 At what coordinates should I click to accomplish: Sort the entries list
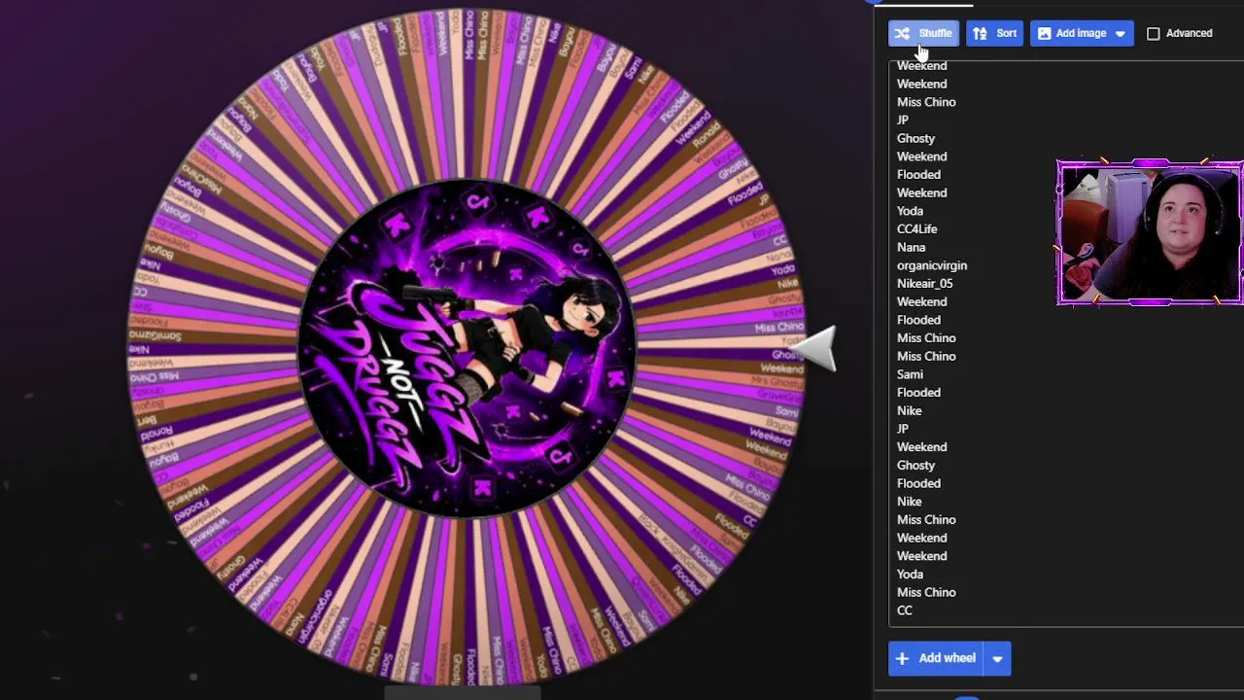pyautogui.click(x=994, y=33)
